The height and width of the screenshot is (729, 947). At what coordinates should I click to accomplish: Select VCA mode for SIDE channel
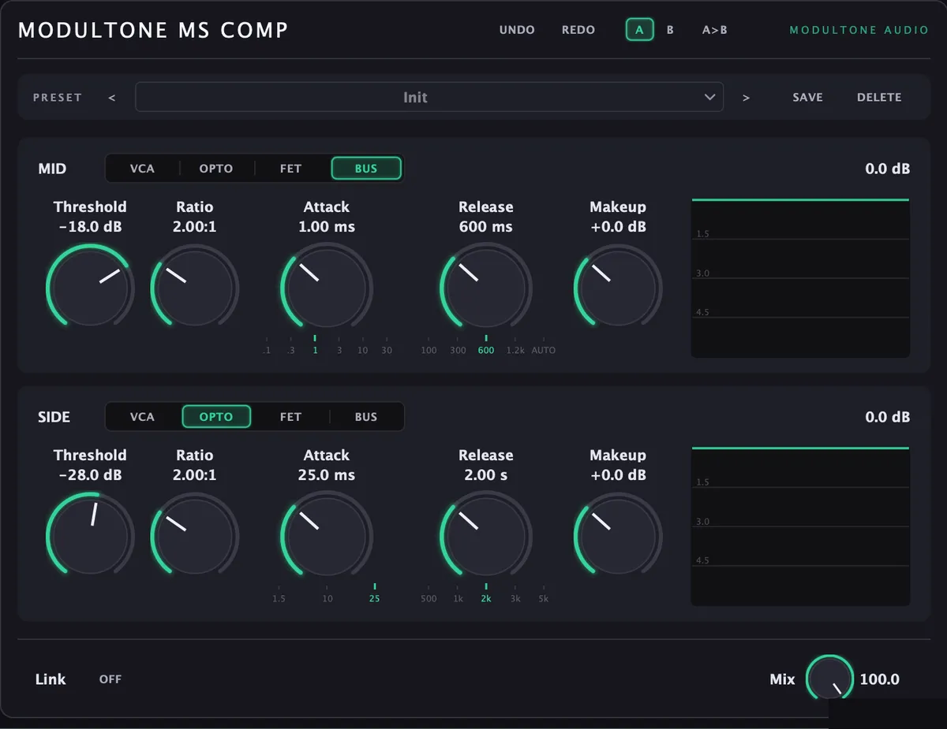pos(142,417)
